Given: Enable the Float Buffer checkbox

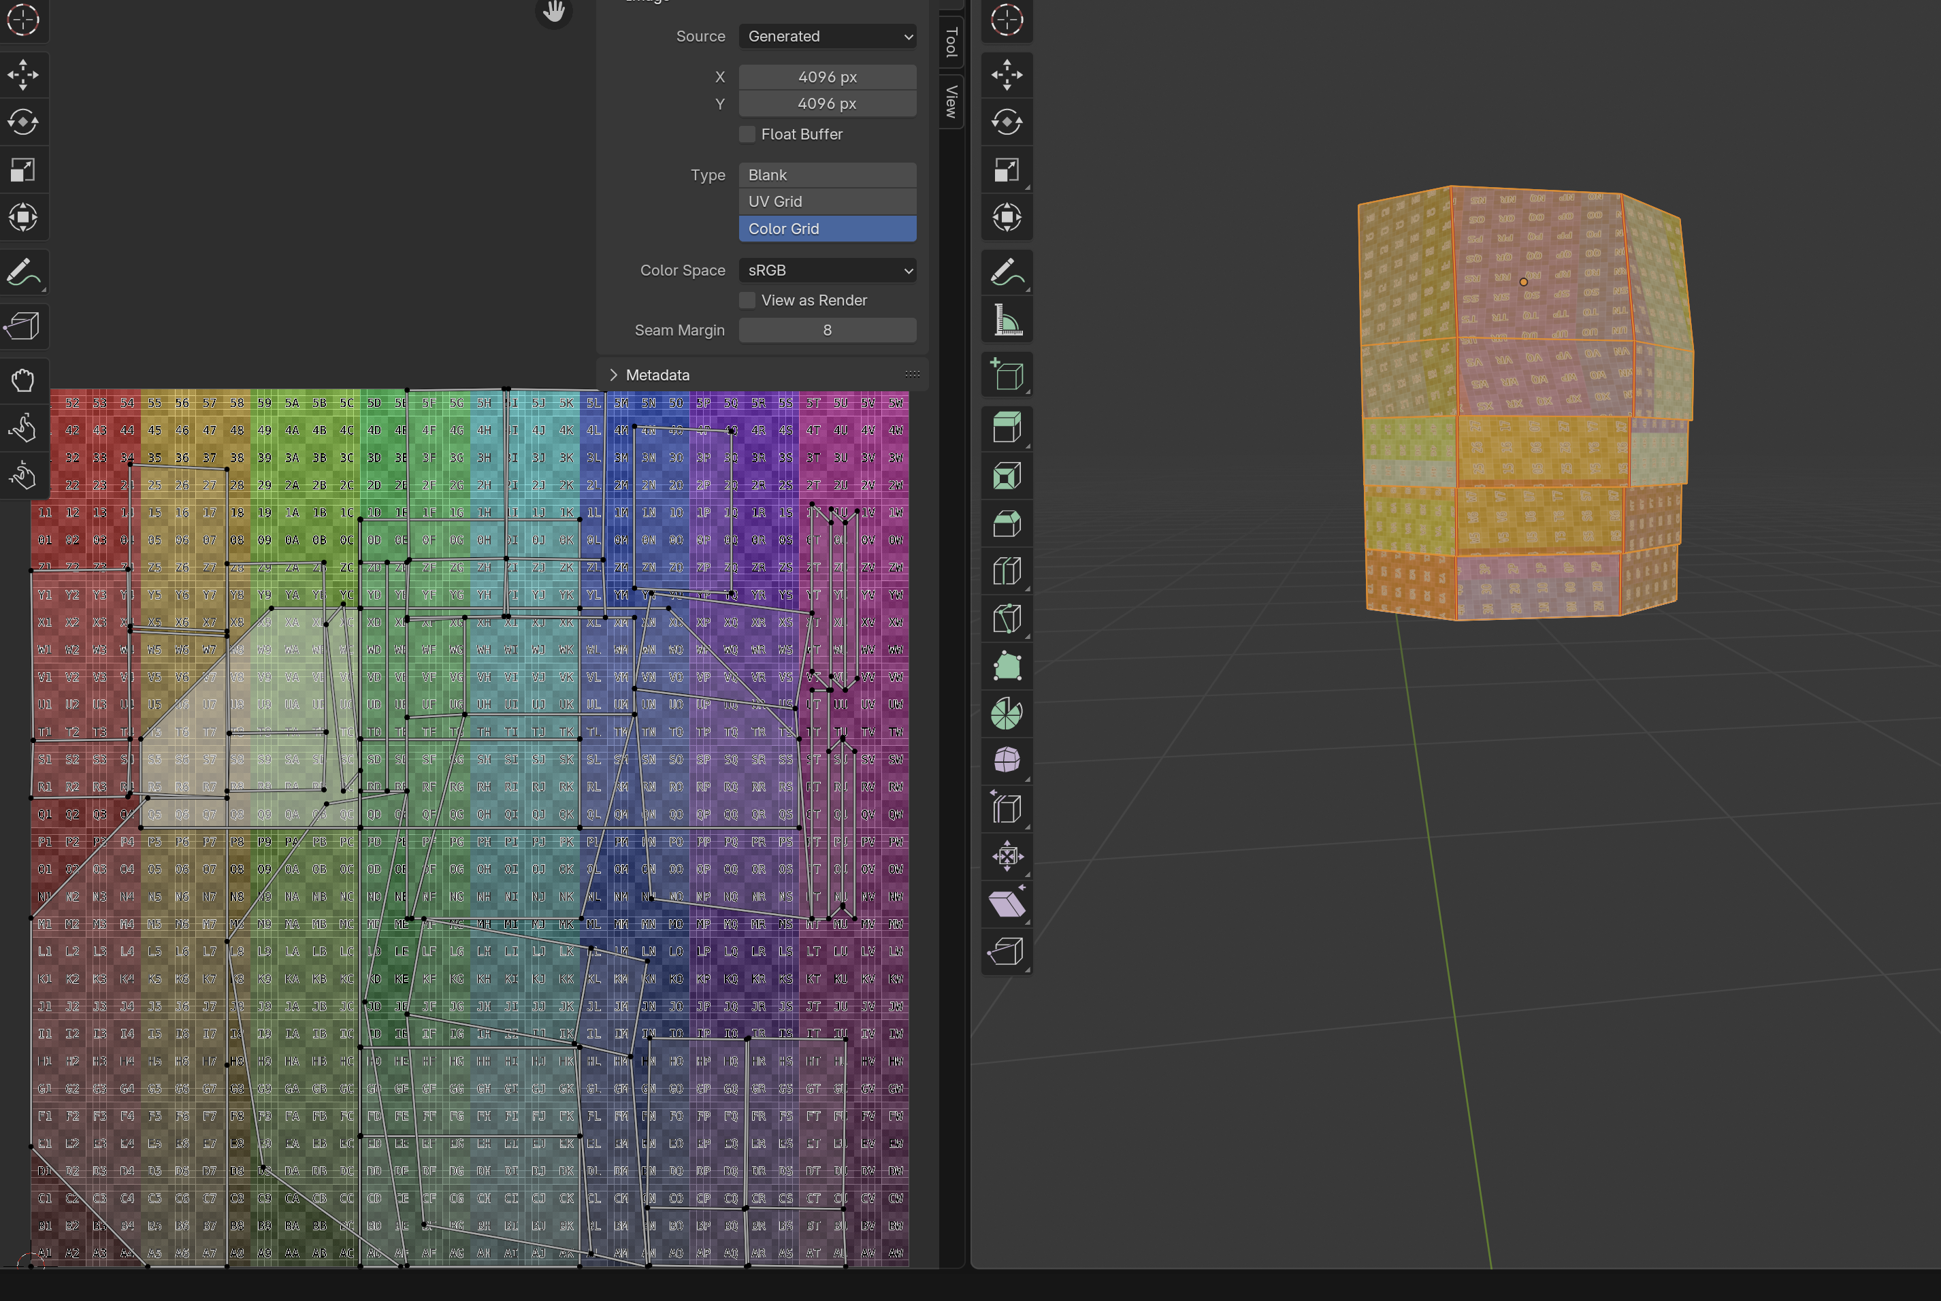Looking at the screenshot, I should (747, 135).
